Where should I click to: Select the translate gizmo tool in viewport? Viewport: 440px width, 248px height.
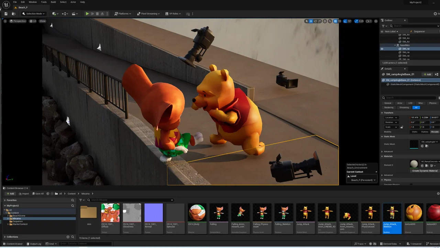(311, 21)
